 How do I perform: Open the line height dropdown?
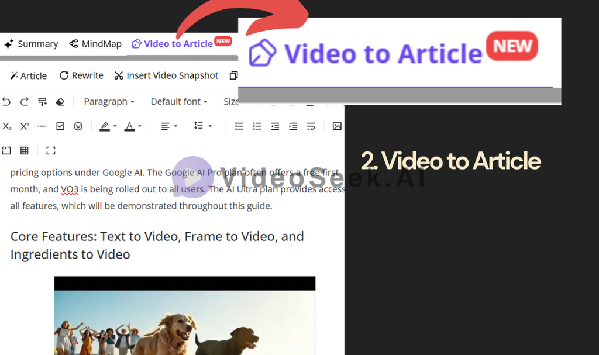202,126
